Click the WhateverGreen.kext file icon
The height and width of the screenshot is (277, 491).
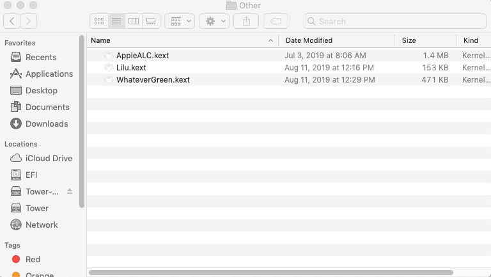(x=108, y=80)
